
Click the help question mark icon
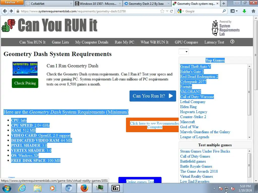232,42
